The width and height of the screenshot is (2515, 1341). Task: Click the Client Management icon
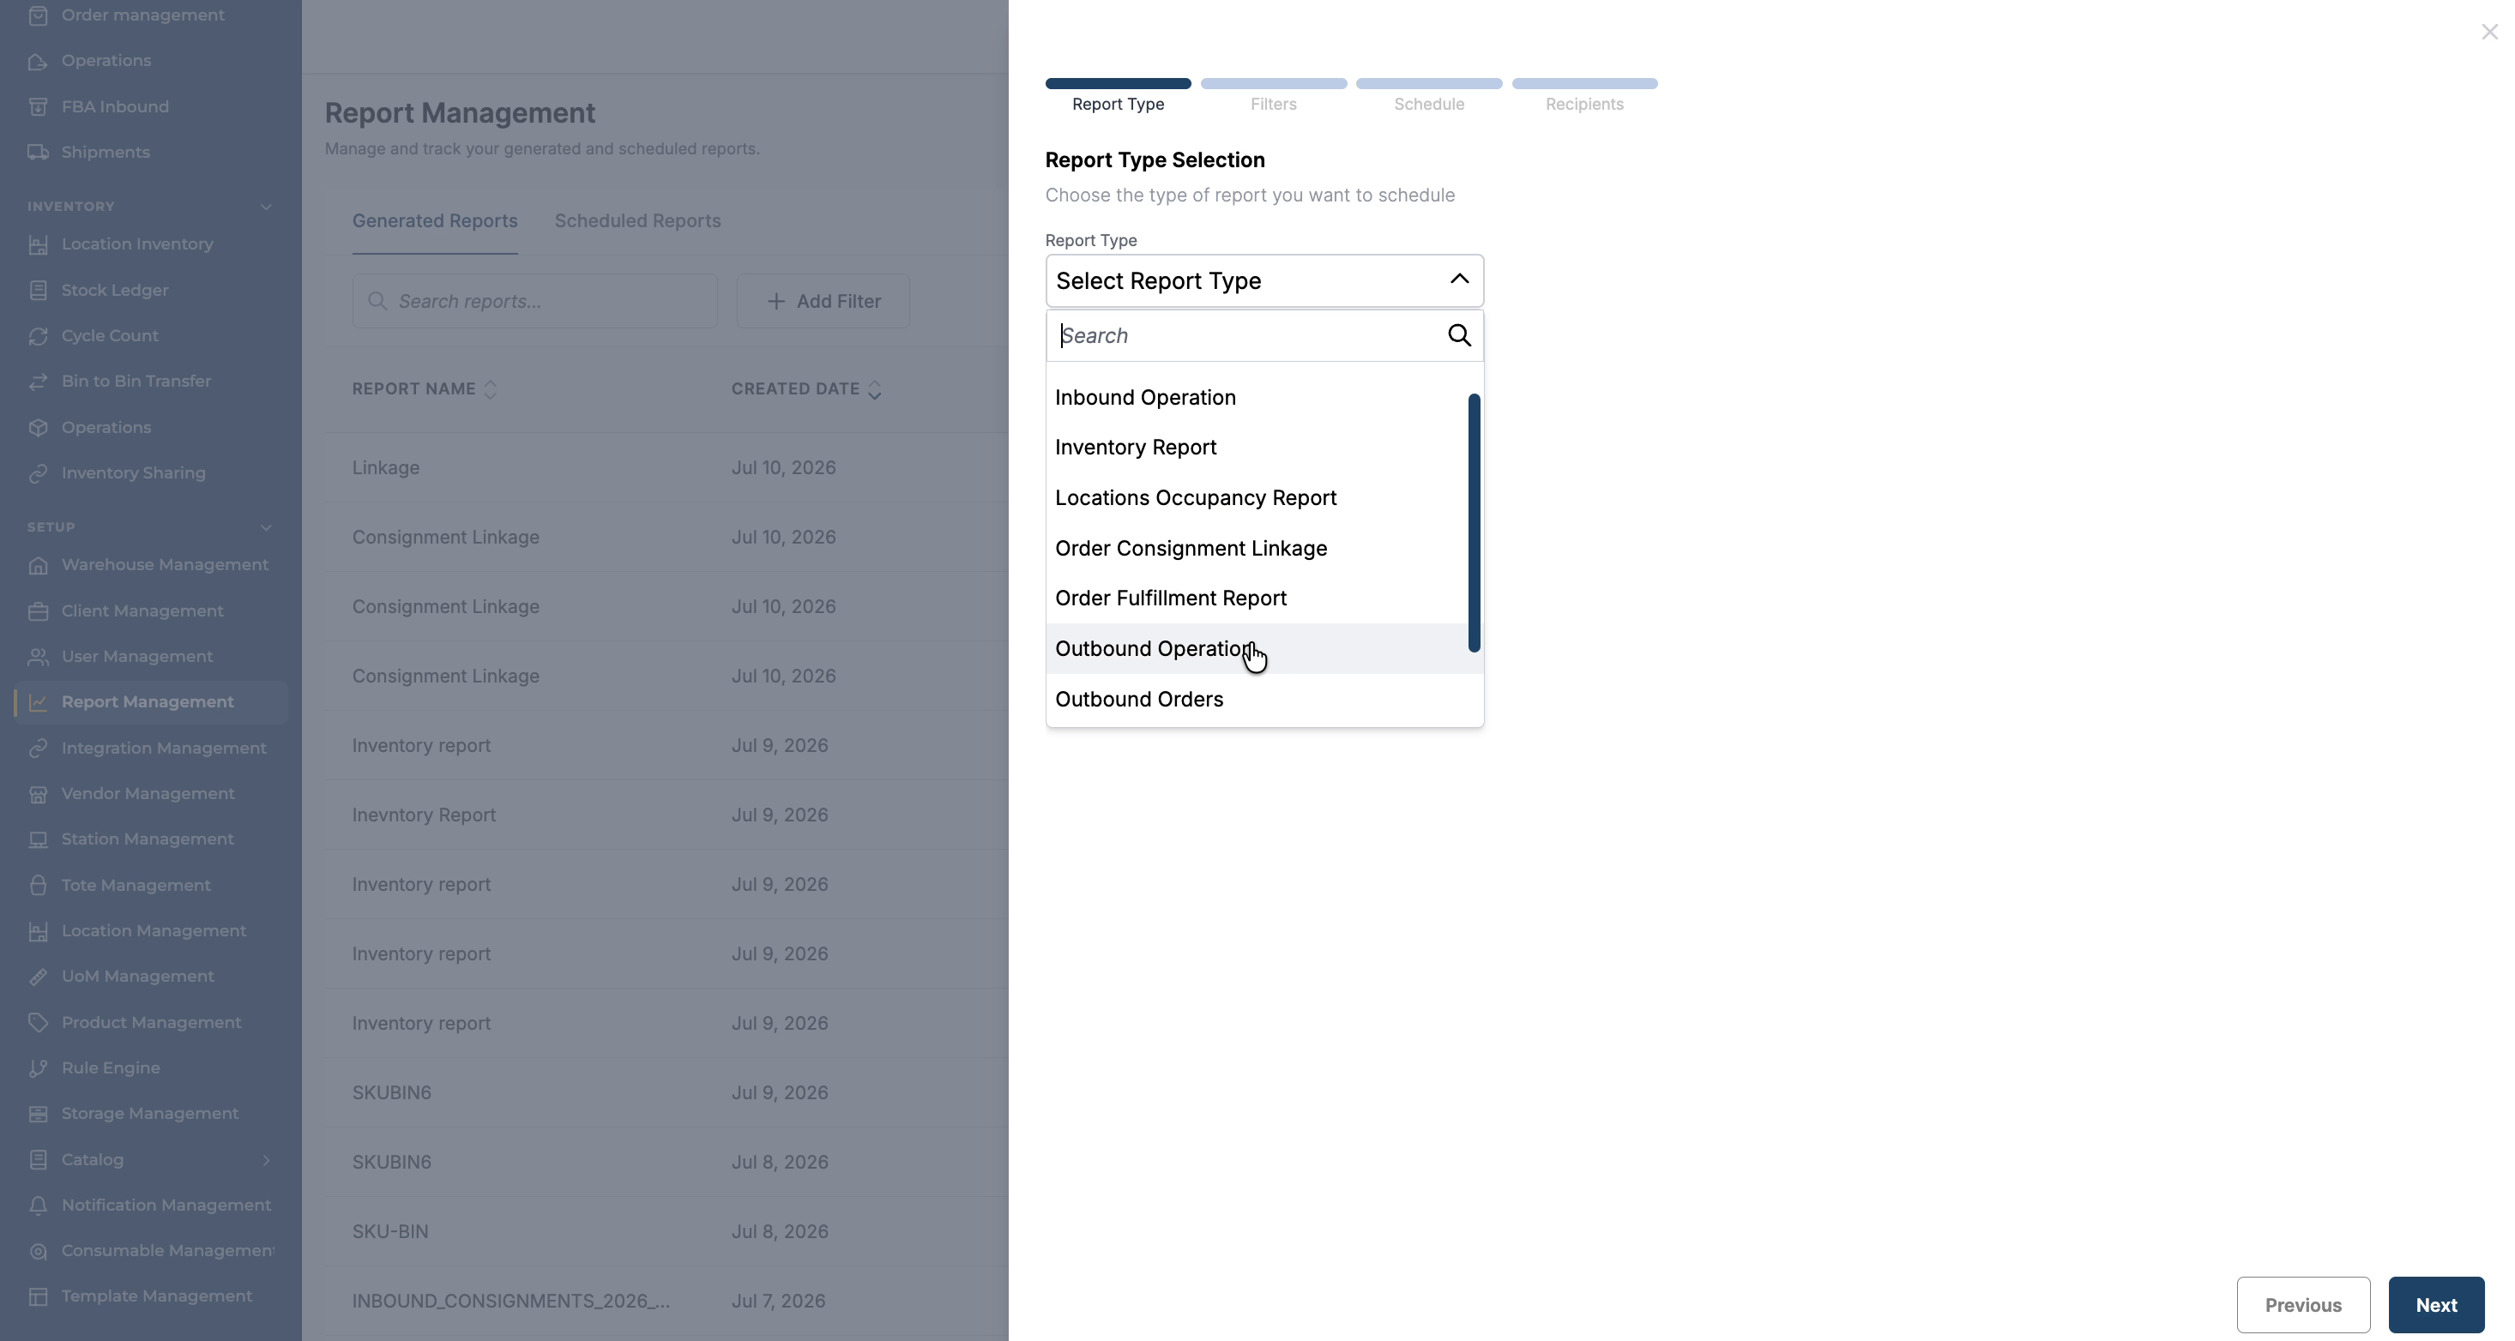click(38, 611)
